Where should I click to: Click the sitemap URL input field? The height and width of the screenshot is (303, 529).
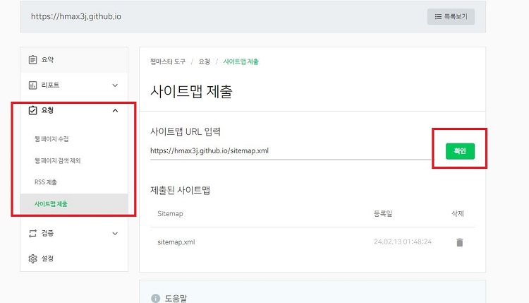[x=291, y=151]
